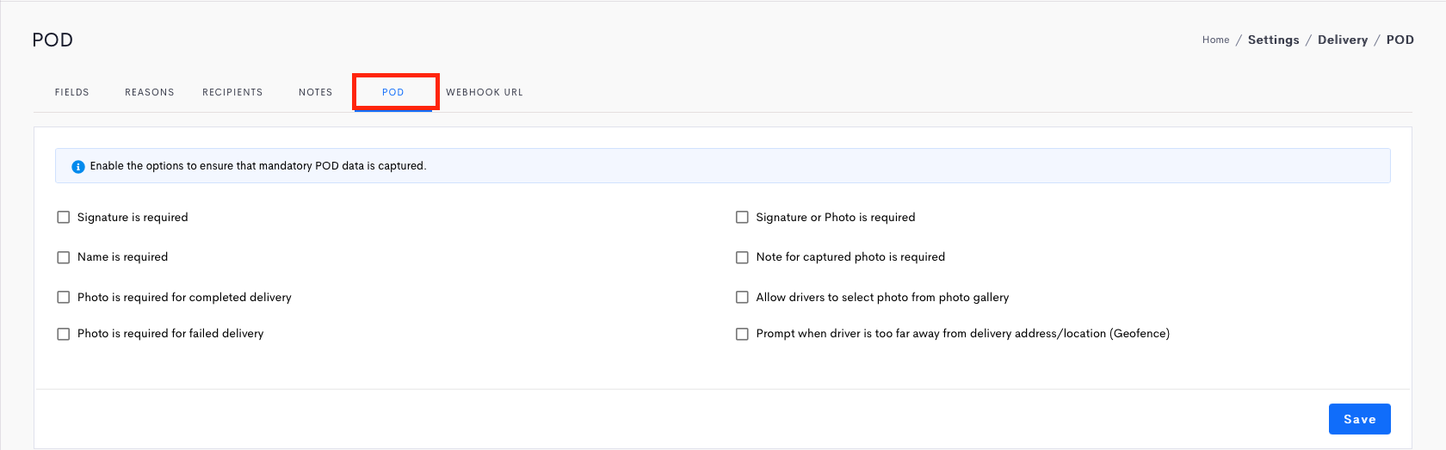Go to Home in the breadcrumb
The width and height of the screenshot is (1446, 450).
tap(1216, 40)
